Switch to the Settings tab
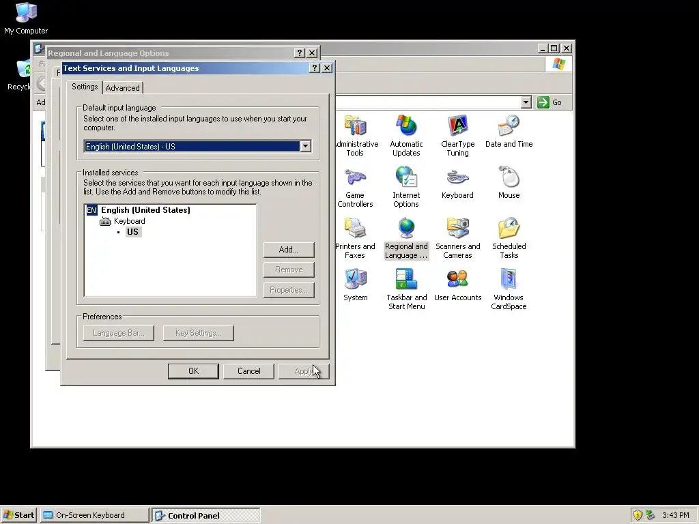The height and width of the screenshot is (524, 699). click(x=85, y=87)
